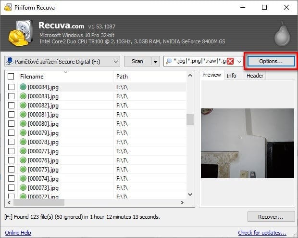The image size is (298, 238).
Task: Click the horizontal scrollbar thumb of the file list
Action: 39,202
